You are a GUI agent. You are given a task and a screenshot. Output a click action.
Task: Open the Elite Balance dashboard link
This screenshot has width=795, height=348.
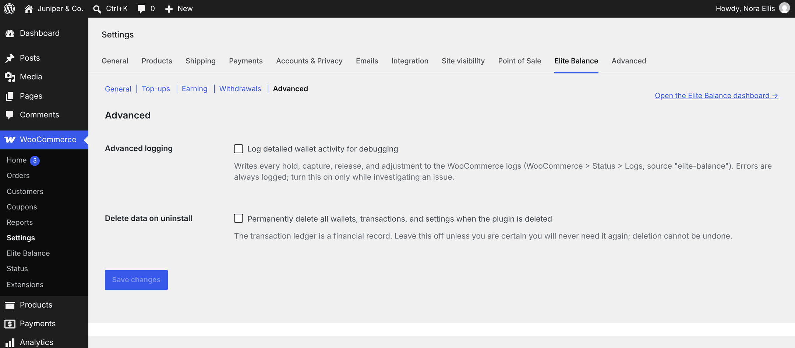(x=716, y=96)
